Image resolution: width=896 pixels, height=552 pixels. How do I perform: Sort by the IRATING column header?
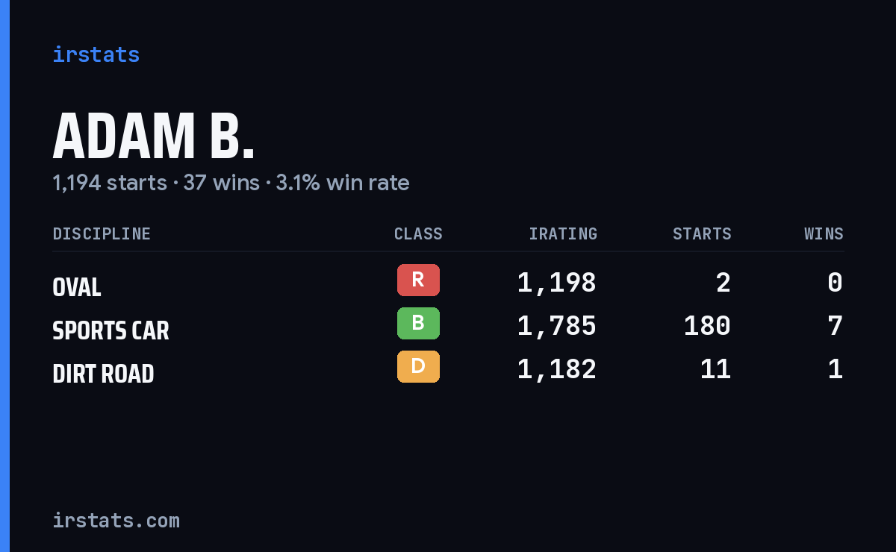563,233
